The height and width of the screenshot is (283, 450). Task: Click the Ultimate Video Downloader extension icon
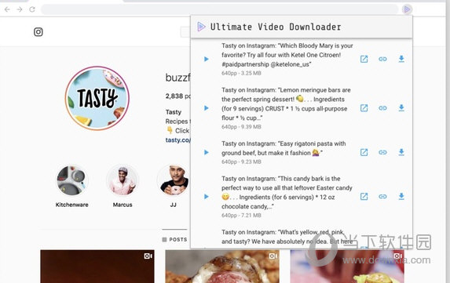407,9
